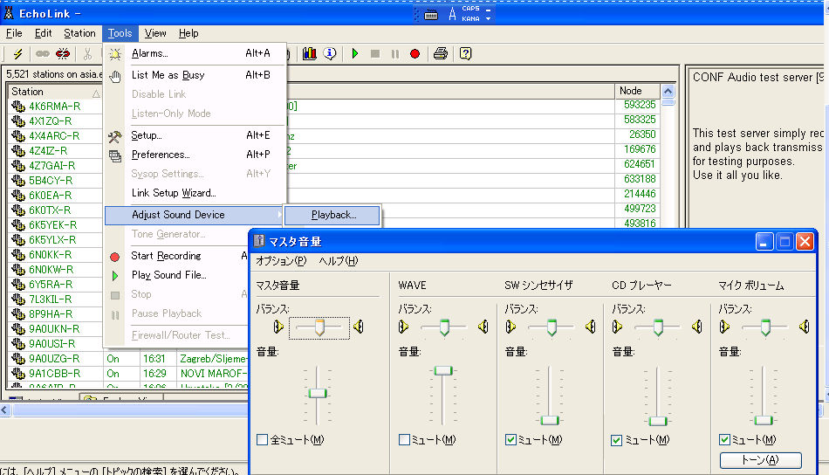Screen dimensions: 829x475
Task: Click node number 214446
Action: coord(640,194)
